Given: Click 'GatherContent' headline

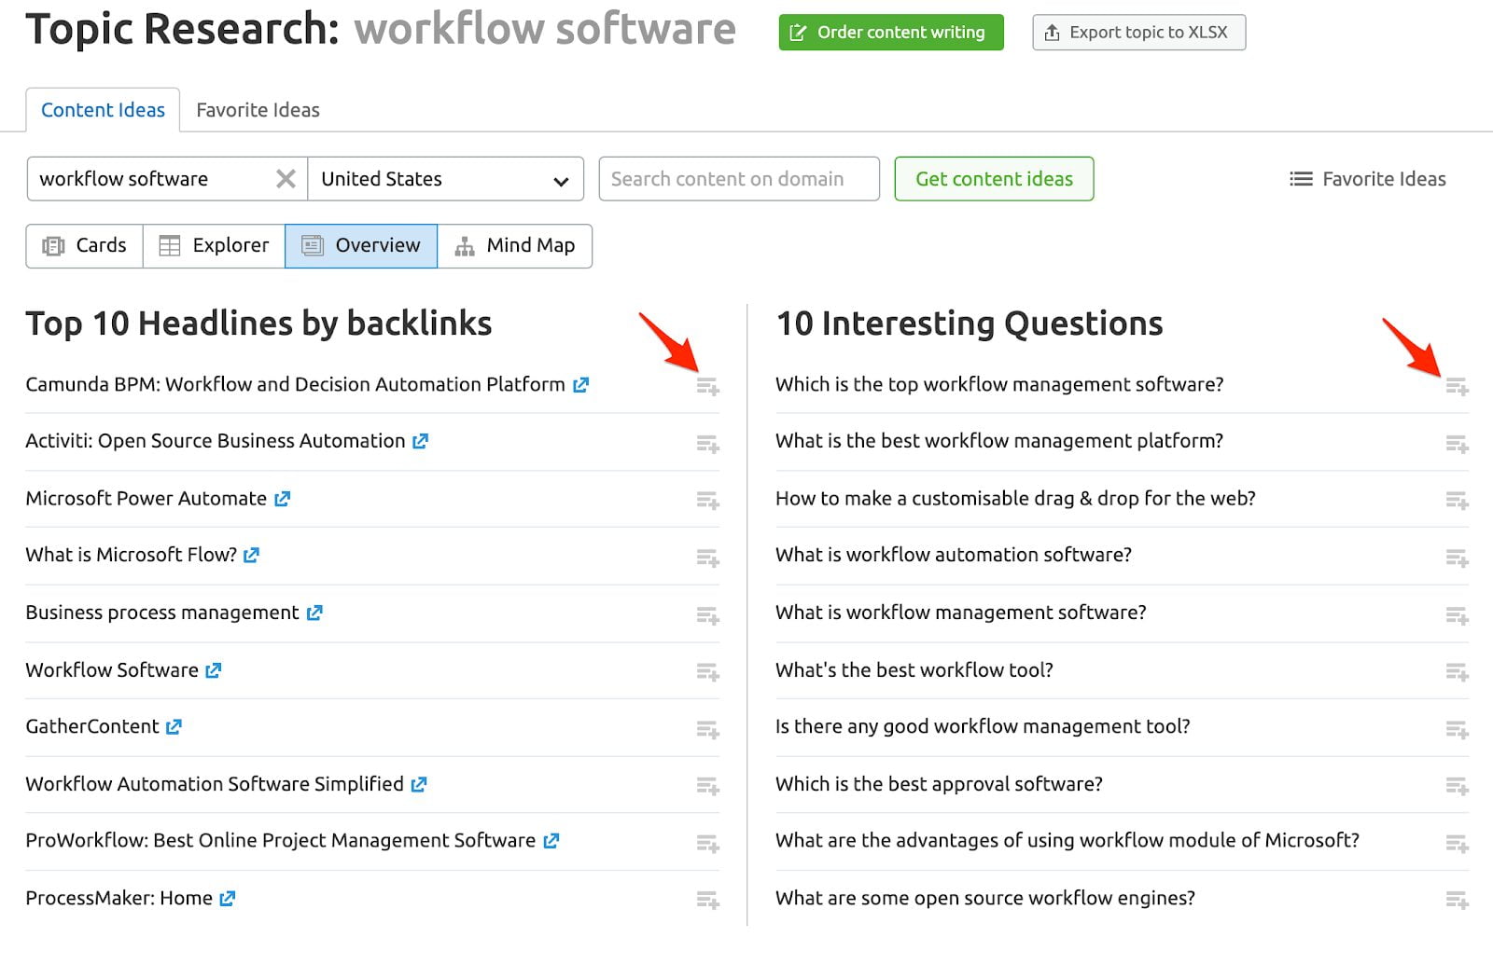Looking at the screenshot, I should tap(92, 726).
